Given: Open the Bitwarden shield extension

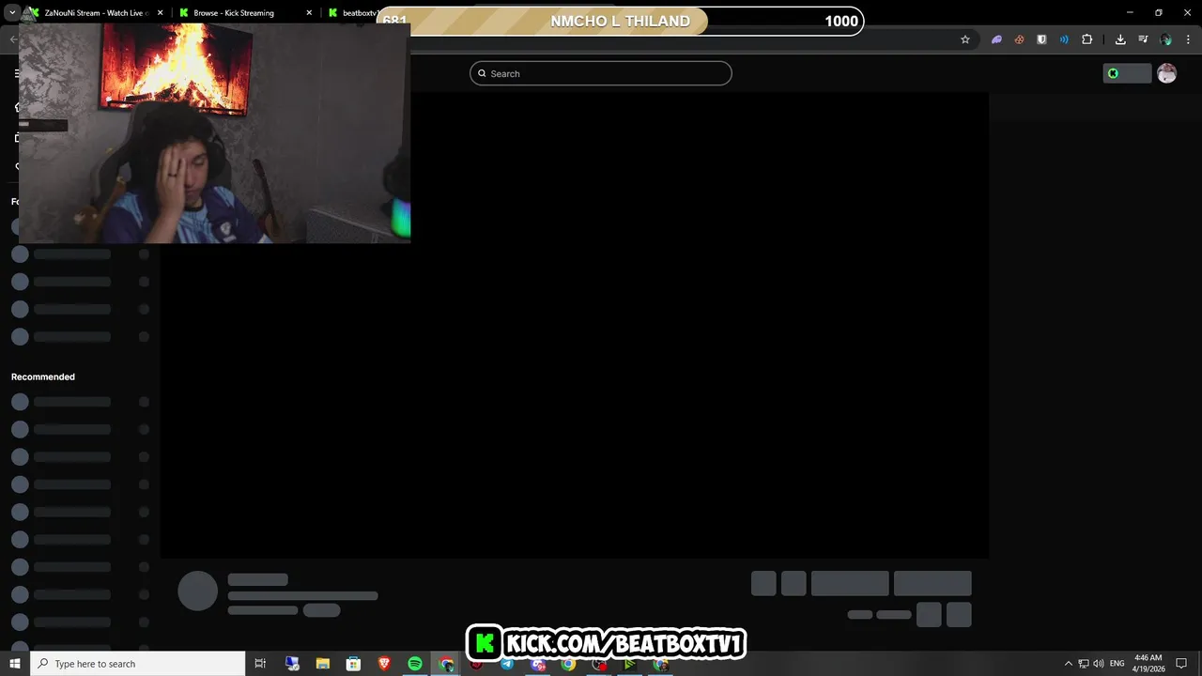Looking at the screenshot, I should click(x=1041, y=39).
